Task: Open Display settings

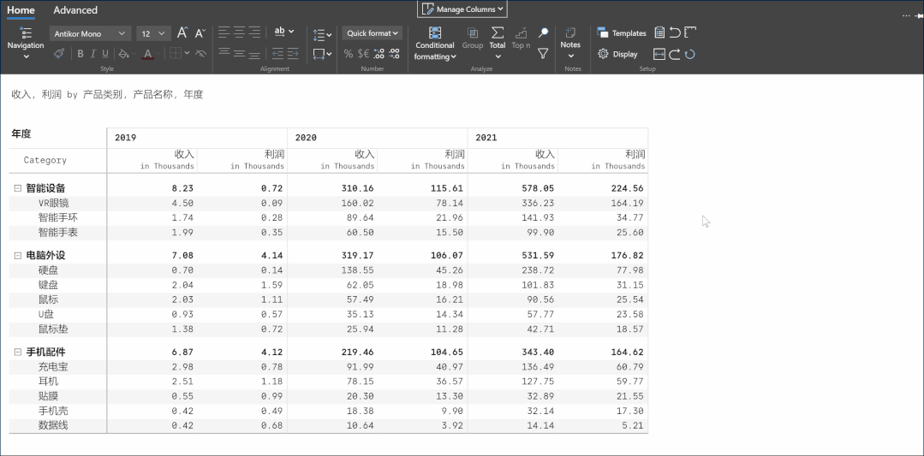Action: (x=617, y=54)
